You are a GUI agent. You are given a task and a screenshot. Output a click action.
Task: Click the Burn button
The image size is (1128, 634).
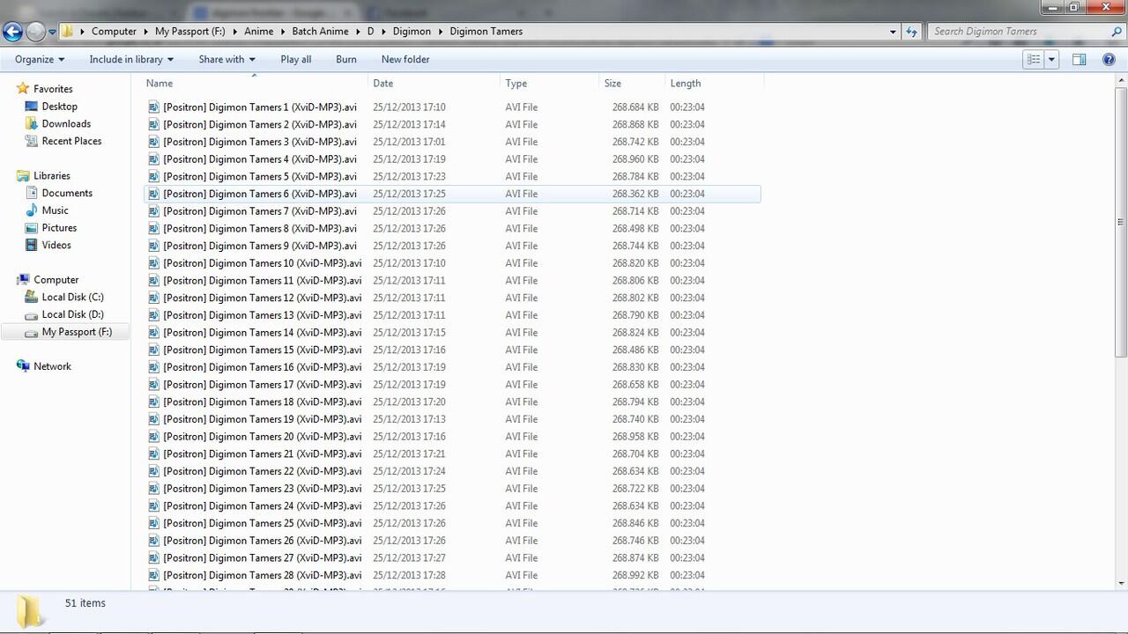pos(346,59)
